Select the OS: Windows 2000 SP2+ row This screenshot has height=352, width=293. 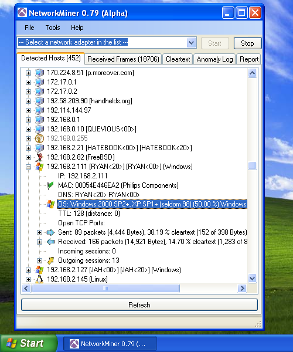[152, 204]
